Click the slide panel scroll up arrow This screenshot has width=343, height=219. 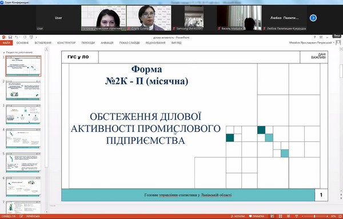point(46,49)
